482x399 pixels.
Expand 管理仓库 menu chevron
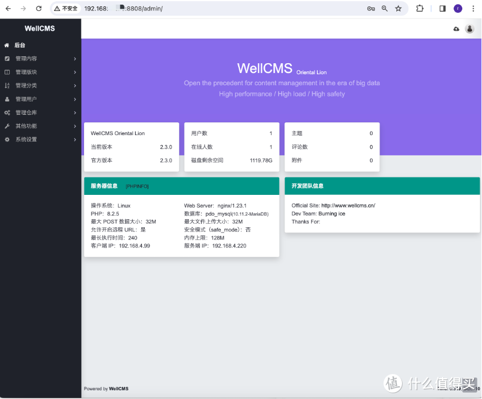[x=75, y=113]
